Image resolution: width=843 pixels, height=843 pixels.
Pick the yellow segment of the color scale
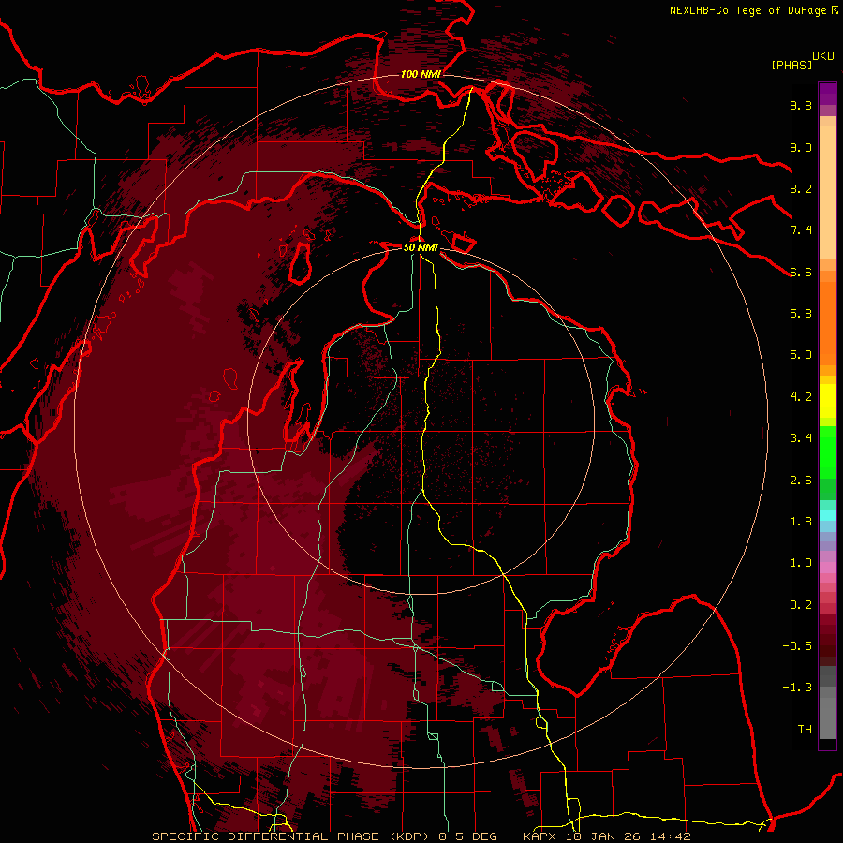(827, 401)
